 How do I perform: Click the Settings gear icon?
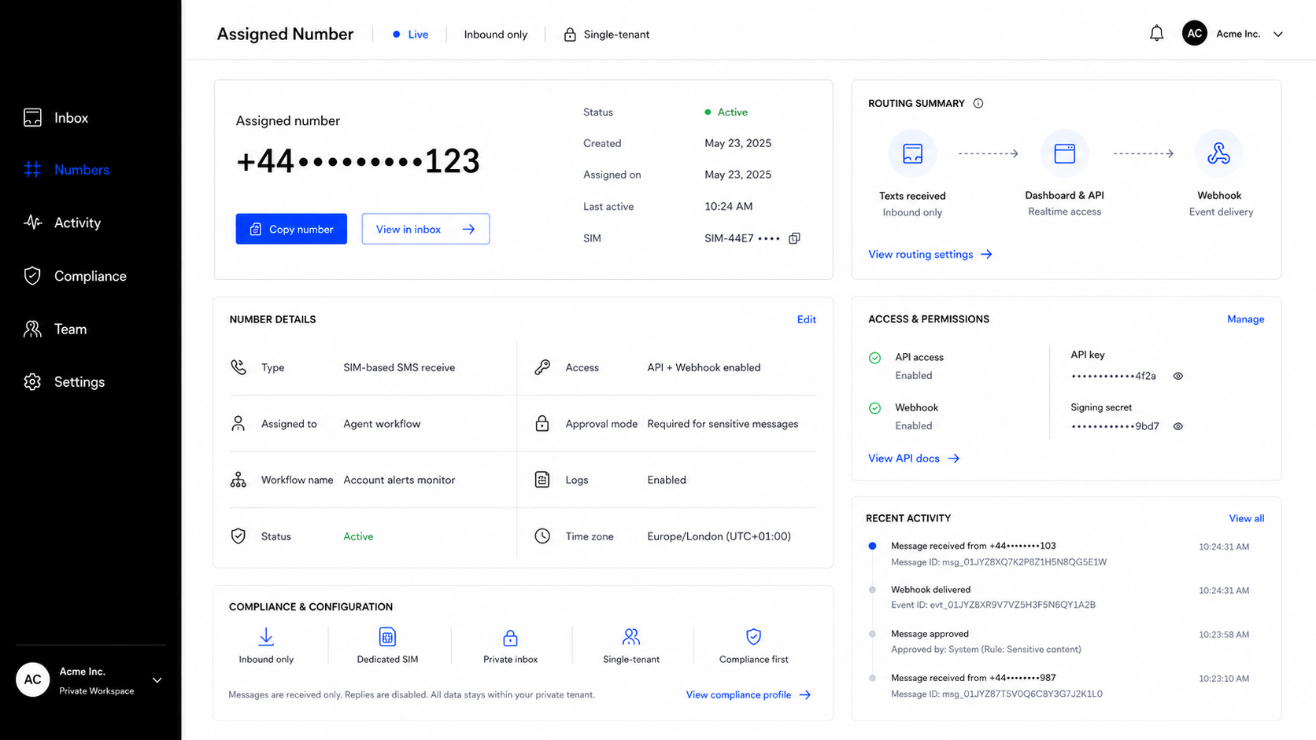coord(32,382)
